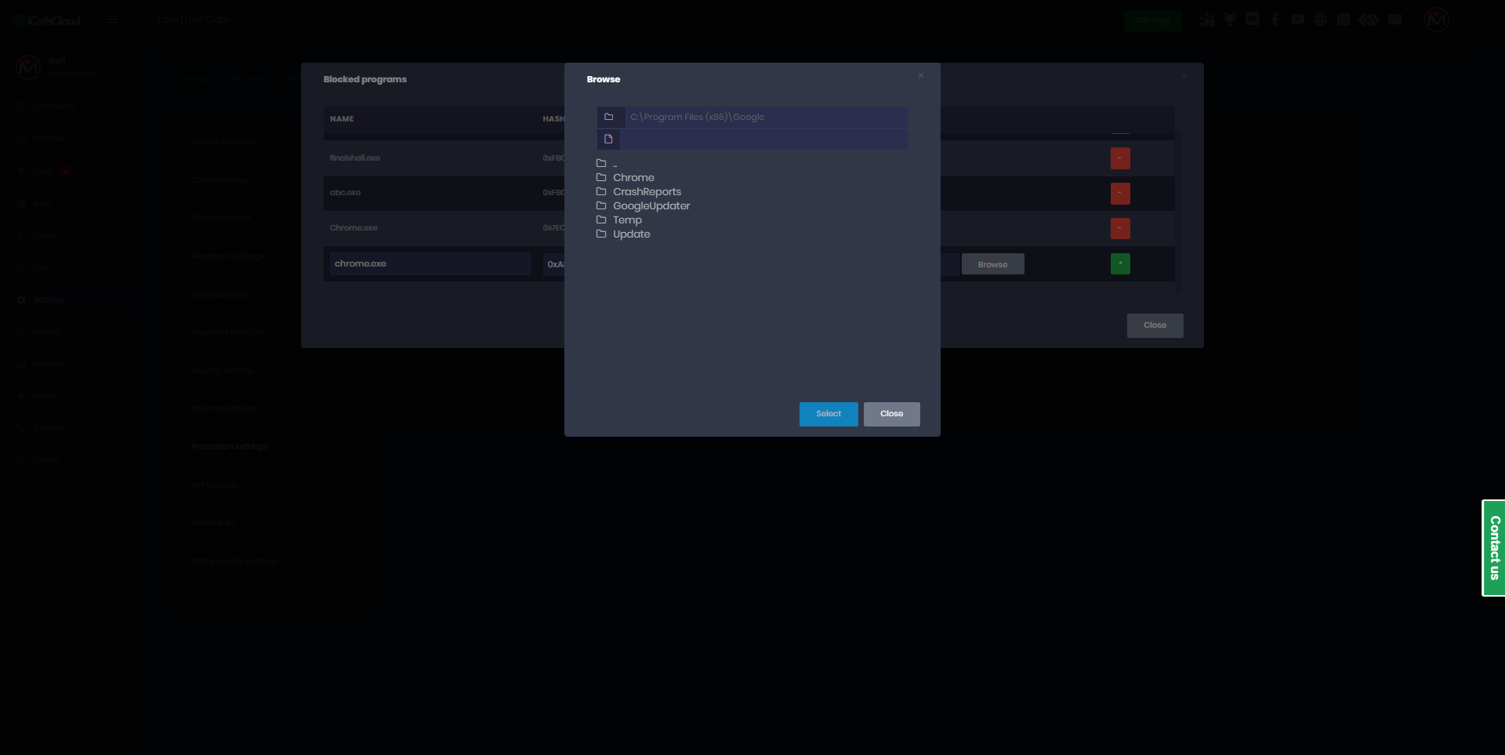
Task: Click the chrome.exe name input field
Action: click(x=430, y=263)
